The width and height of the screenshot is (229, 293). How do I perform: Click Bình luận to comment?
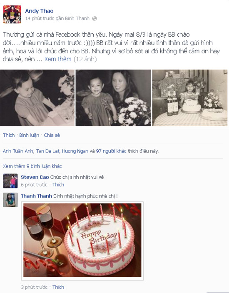coord(29,135)
